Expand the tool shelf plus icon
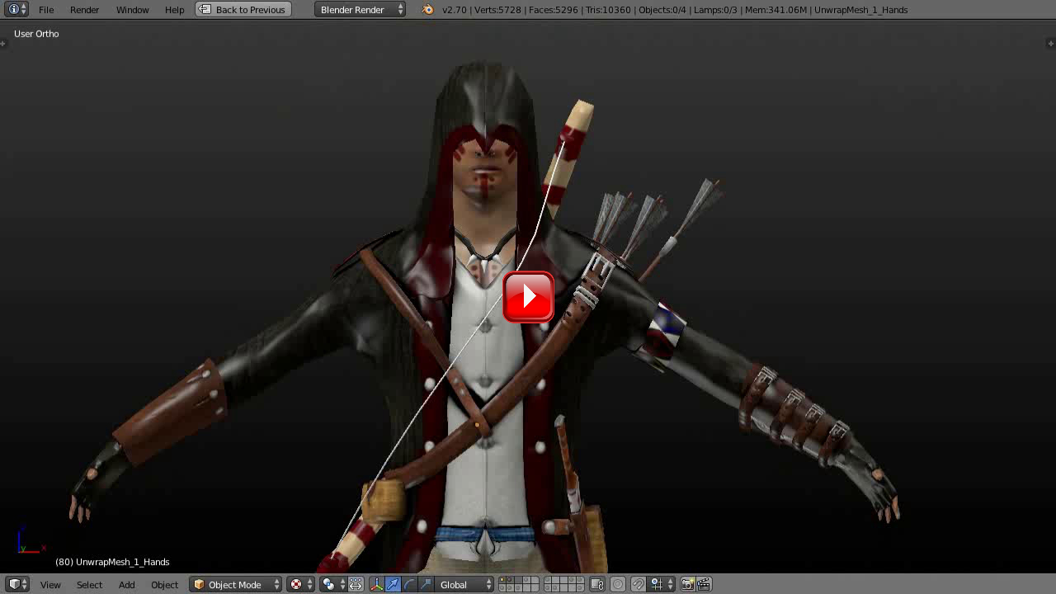1056x594 pixels. pos(4,43)
